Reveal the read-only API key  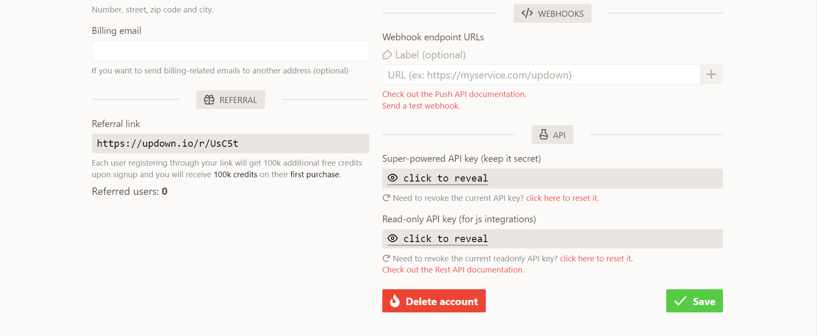click(x=437, y=239)
